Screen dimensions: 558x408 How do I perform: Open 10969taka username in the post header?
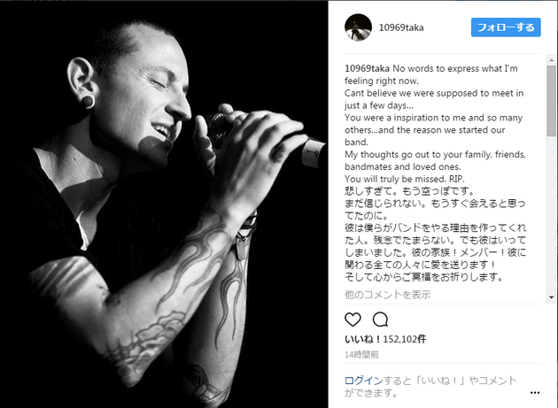(x=401, y=27)
